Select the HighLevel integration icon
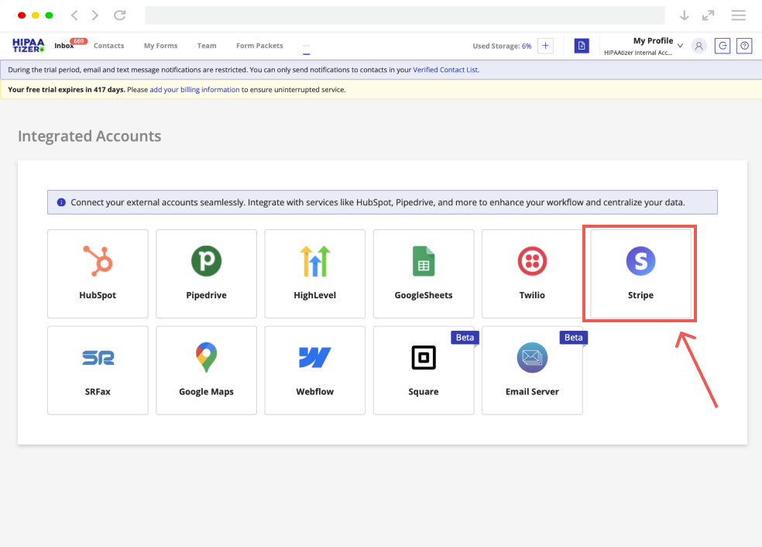Image resolution: width=762 pixels, height=547 pixels. click(315, 261)
